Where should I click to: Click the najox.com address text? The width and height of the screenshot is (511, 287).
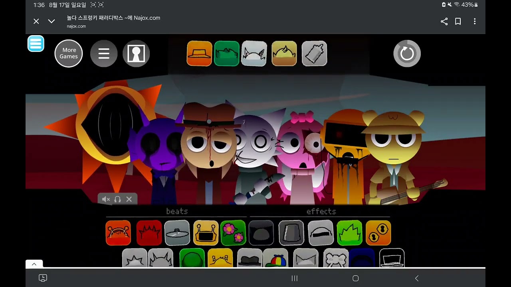[x=76, y=26]
